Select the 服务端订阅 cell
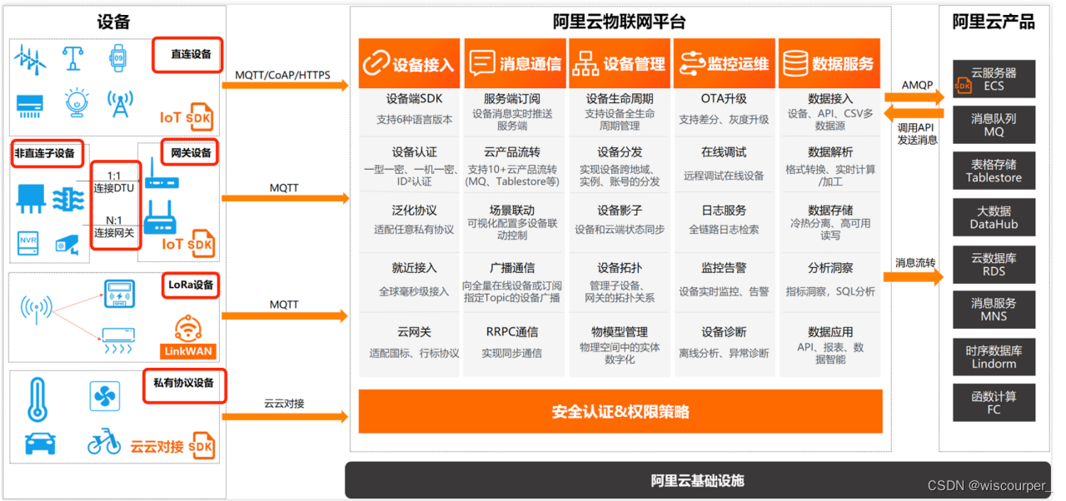This screenshot has height=501, width=1066. [512, 112]
